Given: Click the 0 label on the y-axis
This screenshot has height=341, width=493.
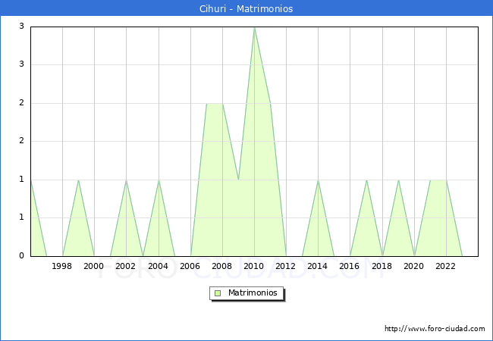Looking at the screenshot, I should [x=22, y=256].
